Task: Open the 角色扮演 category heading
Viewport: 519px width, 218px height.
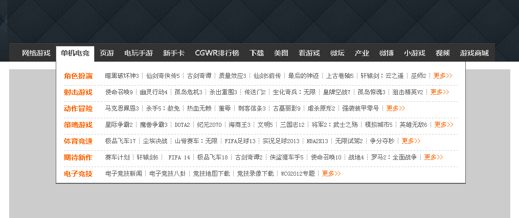Action: tap(78, 76)
